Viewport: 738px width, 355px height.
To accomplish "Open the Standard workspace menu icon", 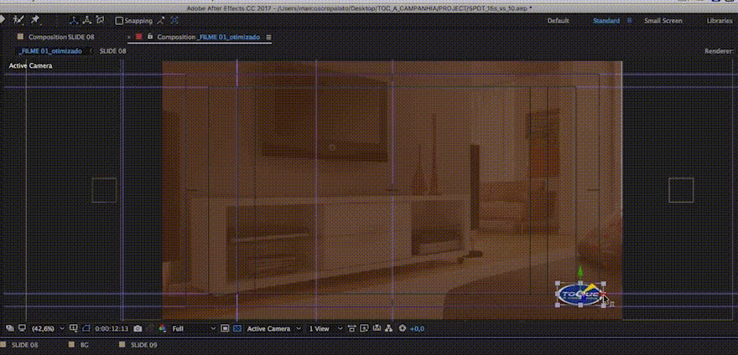I will tap(627, 21).
